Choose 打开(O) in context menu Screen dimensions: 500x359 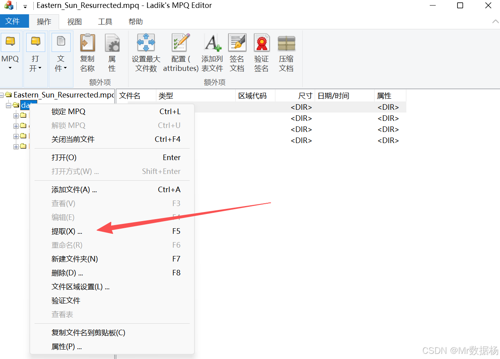pyautogui.click(x=112, y=158)
